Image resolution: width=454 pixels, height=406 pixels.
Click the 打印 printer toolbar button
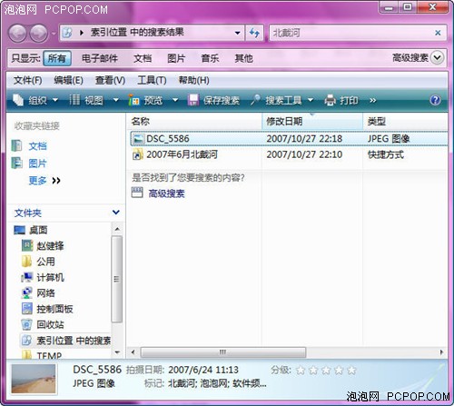coord(341,100)
